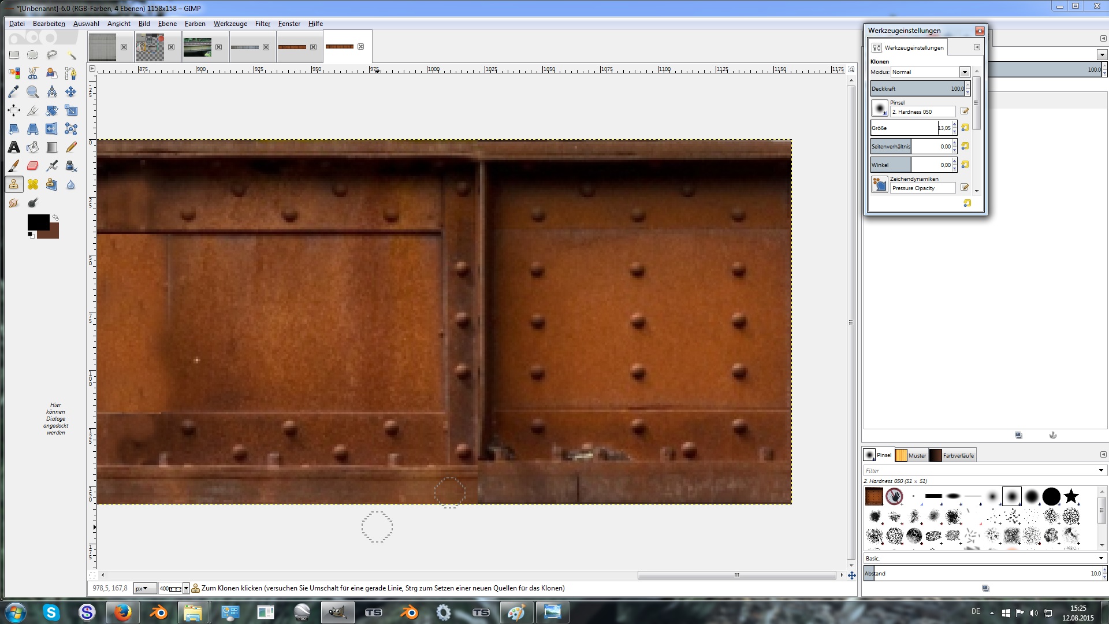Select the Bucket Fill tool
The image size is (1109, 624).
click(33, 148)
